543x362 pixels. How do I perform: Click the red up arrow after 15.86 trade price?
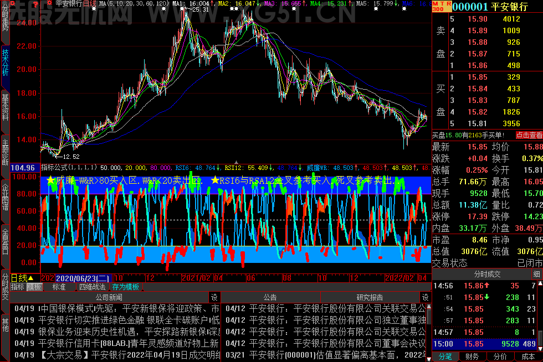pyautogui.click(x=486, y=286)
